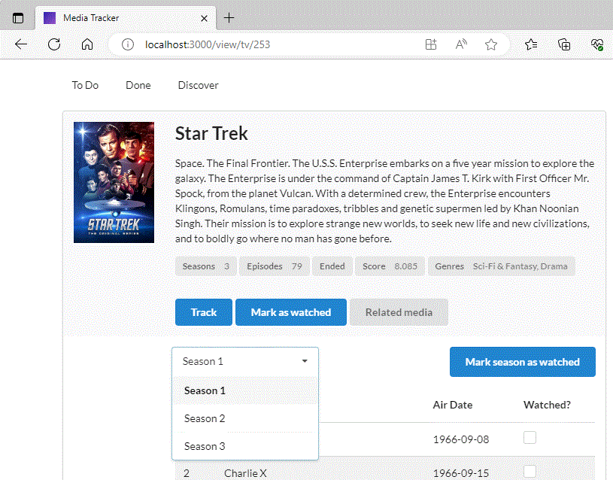Click the Ended status tag

pyautogui.click(x=332, y=266)
